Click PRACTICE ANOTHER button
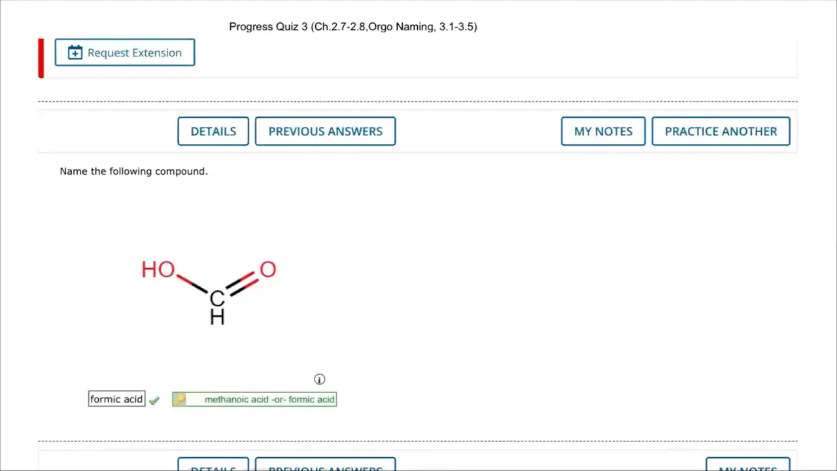The width and height of the screenshot is (837, 471). (x=721, y=131)
